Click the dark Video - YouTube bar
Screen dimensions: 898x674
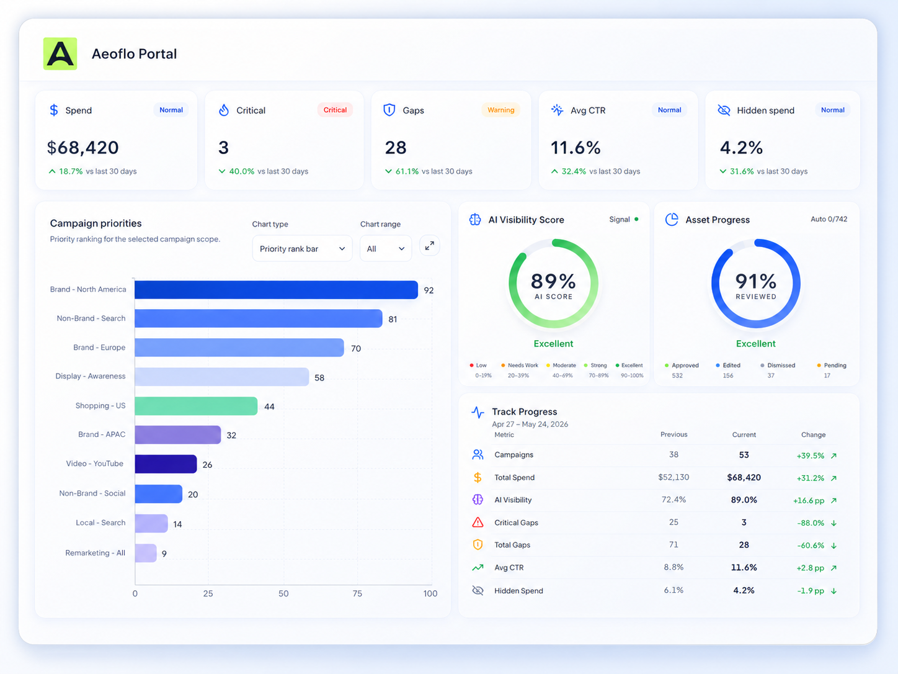click(166, 464)
